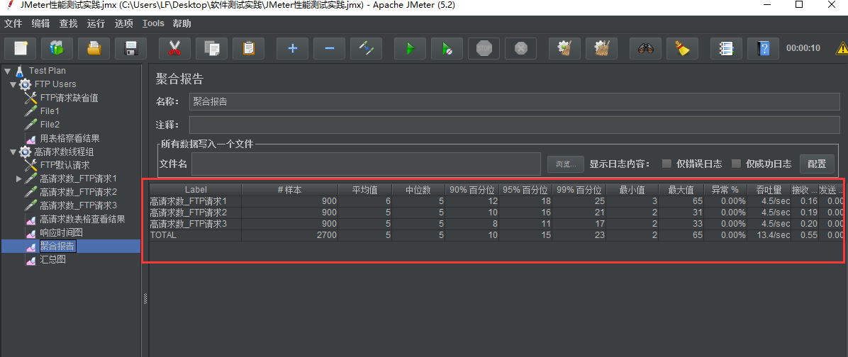The width and height of the screenshot is (848, 357).
Task: Open Search with binoculars icon
Action: click(646, 48)
